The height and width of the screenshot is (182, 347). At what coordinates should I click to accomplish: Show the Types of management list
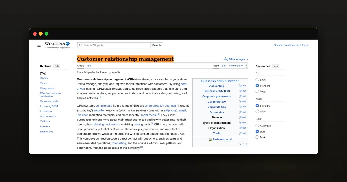243,122
